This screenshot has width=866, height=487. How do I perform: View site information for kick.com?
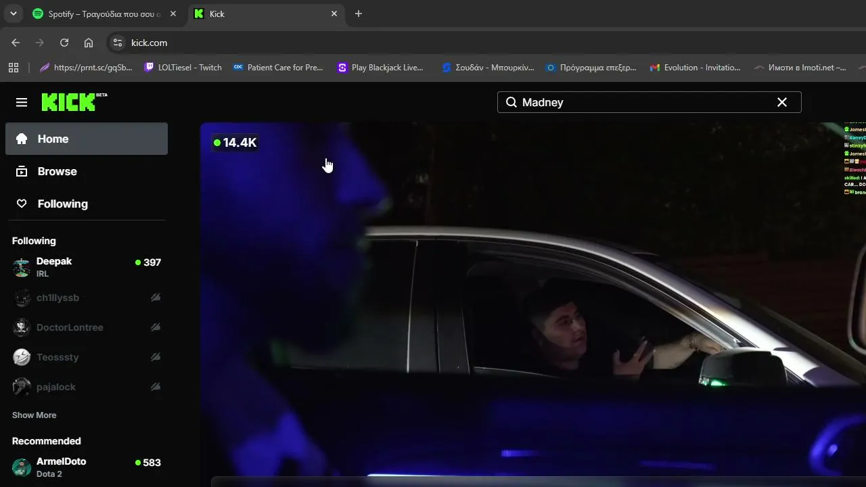pyautogui.click(x=118, y=43)
